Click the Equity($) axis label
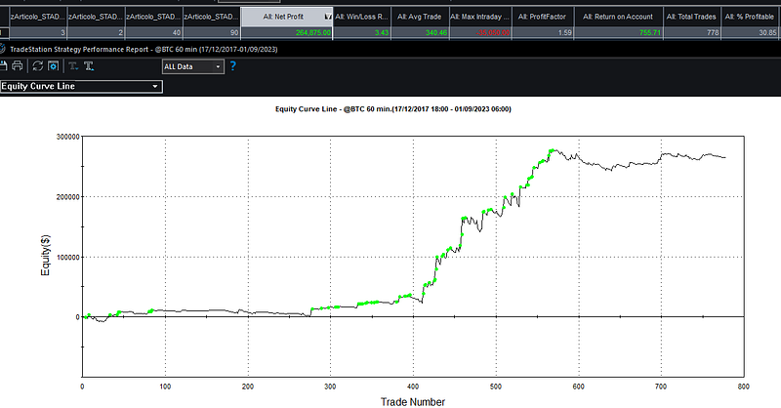Screen dimensions: 781x408 tap(45, 255)
